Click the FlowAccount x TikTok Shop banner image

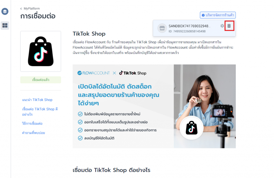[x=154, y=106]
